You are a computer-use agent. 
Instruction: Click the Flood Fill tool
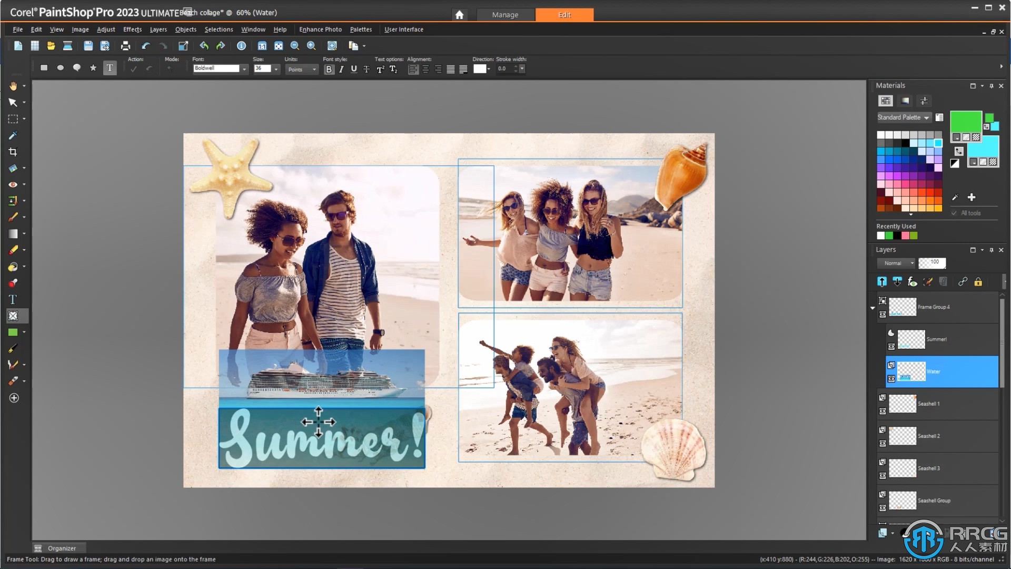[13, 267]
